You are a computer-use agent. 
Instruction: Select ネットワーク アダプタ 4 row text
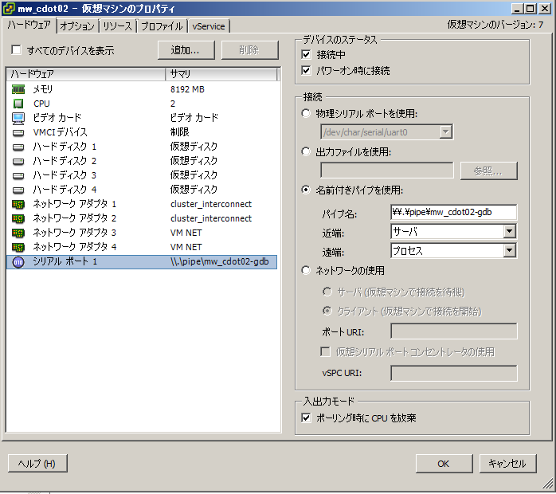pyautogui.click(x=74, y=247)
